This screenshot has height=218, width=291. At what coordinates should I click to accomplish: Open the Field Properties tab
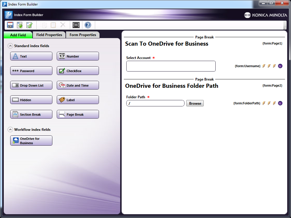tap(49, 35)
